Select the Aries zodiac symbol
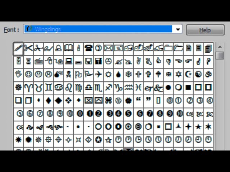The width and height of the screenshot is (230, 172). (28, 87)
